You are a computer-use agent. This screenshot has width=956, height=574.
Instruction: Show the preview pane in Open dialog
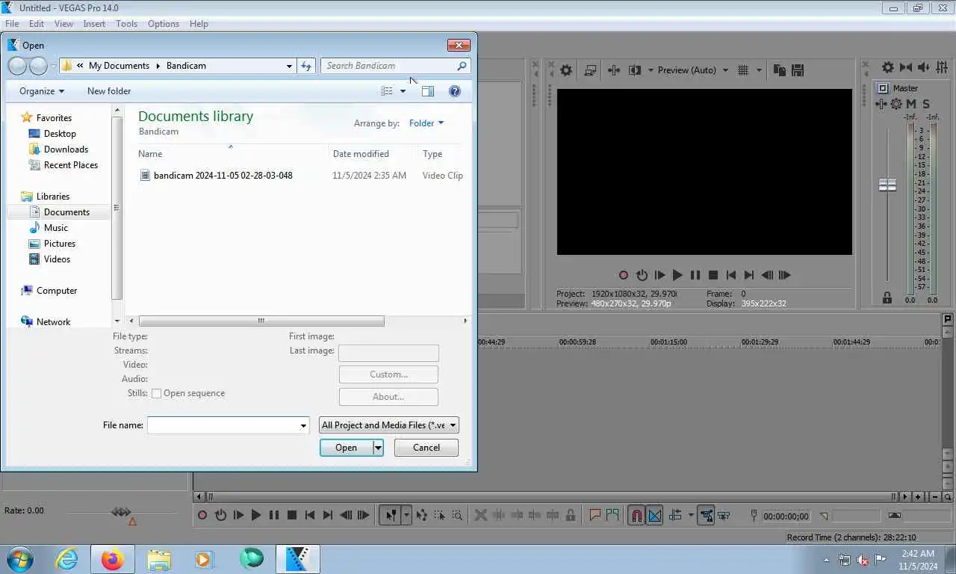click(427, 91)
